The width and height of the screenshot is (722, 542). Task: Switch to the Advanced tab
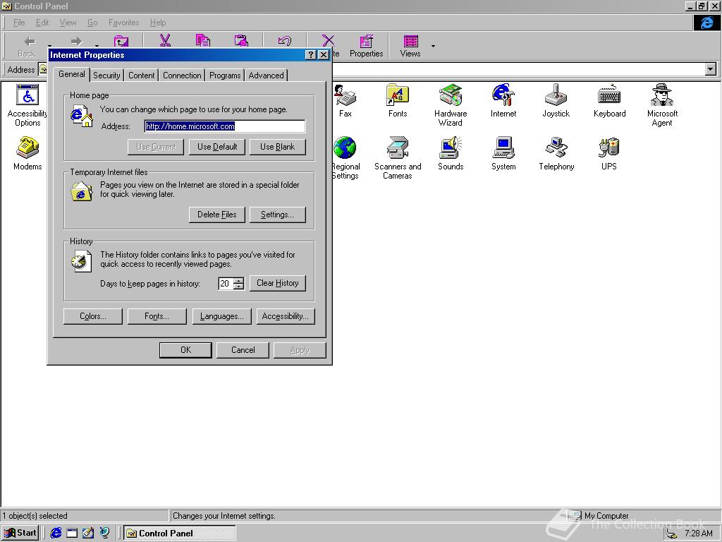tap(266, 76)
